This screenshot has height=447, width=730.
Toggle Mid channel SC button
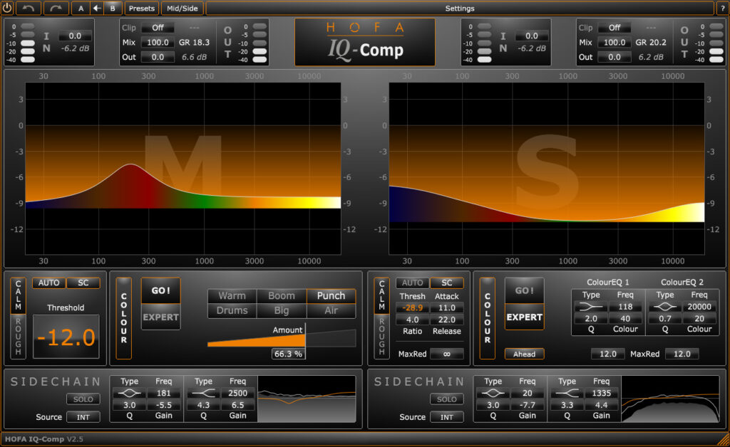coord(83,283)
